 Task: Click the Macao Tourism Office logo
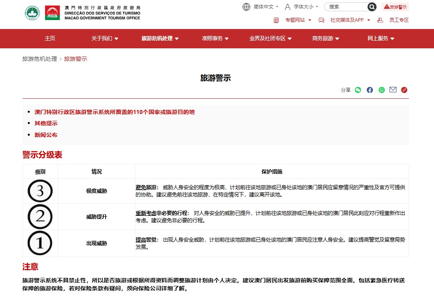[83, 13]
